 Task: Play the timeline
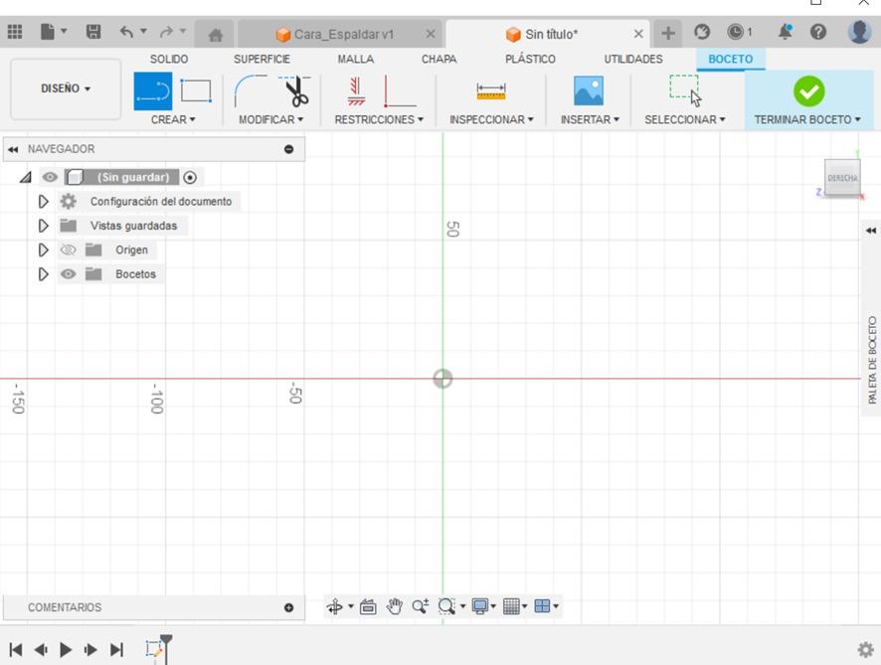pos(66,650)
